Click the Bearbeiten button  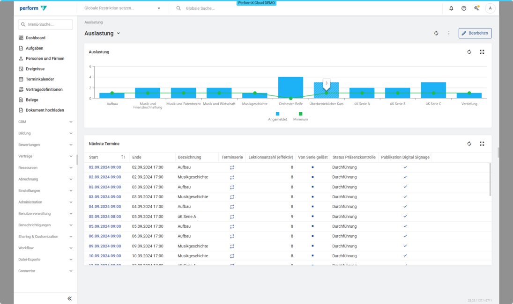point(475,33)
